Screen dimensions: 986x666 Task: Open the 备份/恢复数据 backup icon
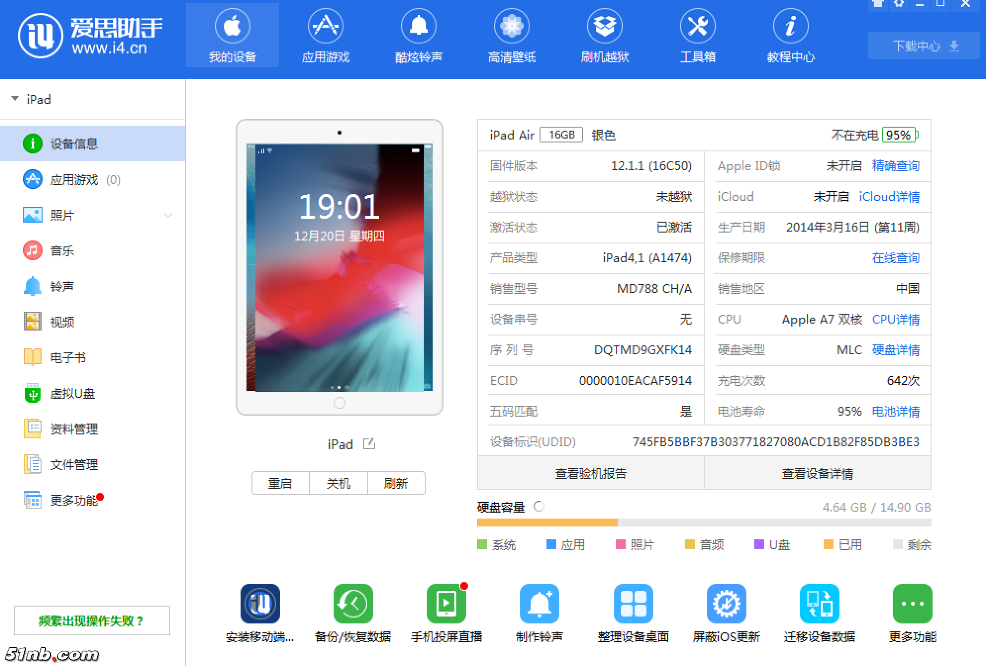(x=352, y=604)
